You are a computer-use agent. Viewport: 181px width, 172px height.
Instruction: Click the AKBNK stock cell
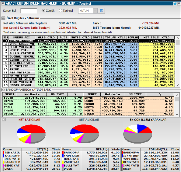[10, 104]
